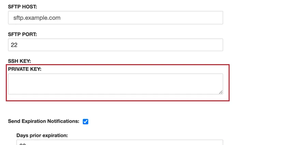Click the Send Expiration Notifications label text
The width and height of the screenshot is (290, 145).
[44, 121]
